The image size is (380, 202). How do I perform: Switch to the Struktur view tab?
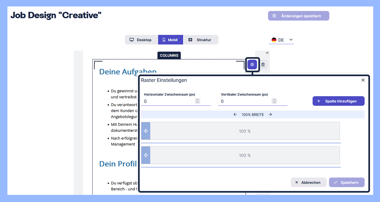tap(201, 40)
